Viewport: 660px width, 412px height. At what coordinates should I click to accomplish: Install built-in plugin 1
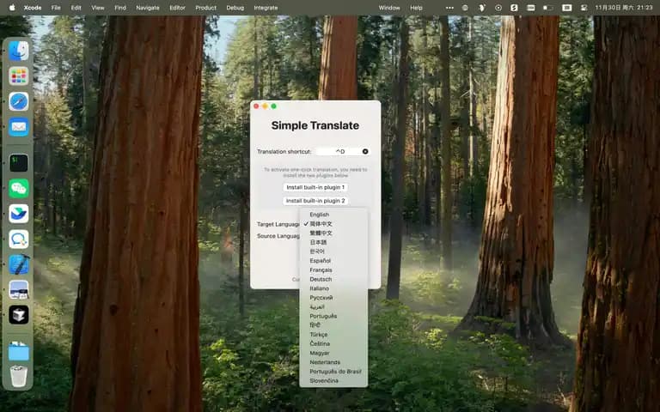click(x=315, y=187)
